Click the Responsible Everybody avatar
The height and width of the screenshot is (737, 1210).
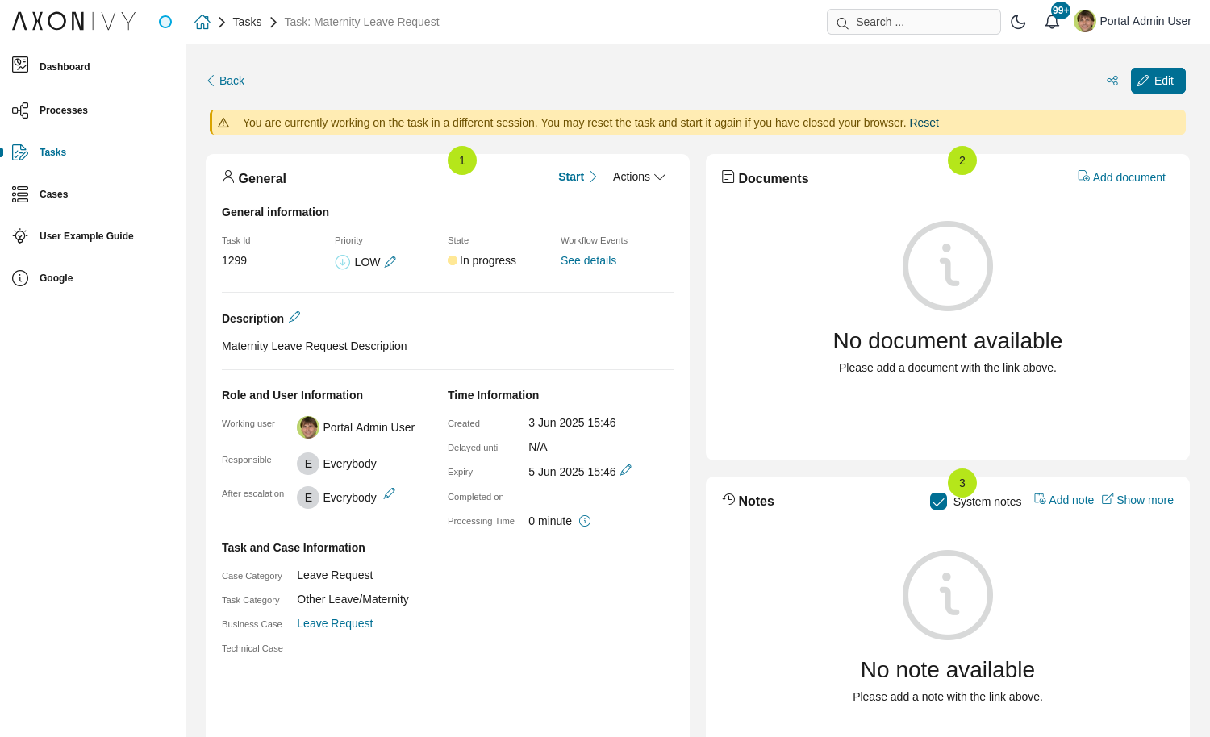pos(308,464)
